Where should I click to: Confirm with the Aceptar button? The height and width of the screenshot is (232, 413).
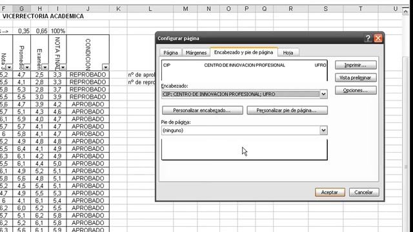click(330, 192)
